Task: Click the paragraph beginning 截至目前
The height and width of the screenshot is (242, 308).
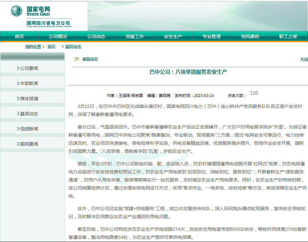Action: coord(187,233)
